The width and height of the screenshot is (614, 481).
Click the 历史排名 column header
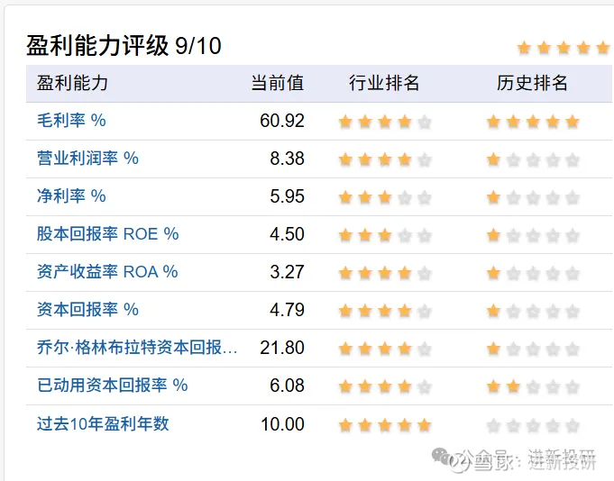coord(532,84)
